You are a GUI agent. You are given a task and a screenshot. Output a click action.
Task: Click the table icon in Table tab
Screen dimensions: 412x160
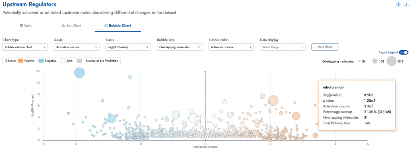21,25
